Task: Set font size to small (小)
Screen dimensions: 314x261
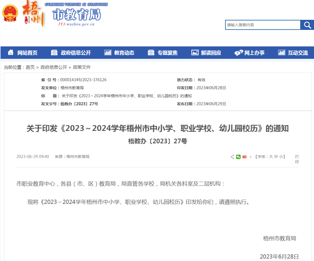Action: tap(281, 157)
